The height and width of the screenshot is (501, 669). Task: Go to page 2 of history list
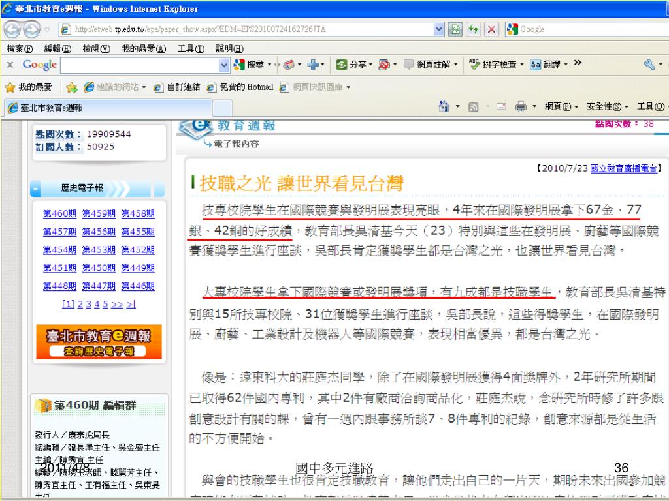pyautogui.click(x=80, y=304)
